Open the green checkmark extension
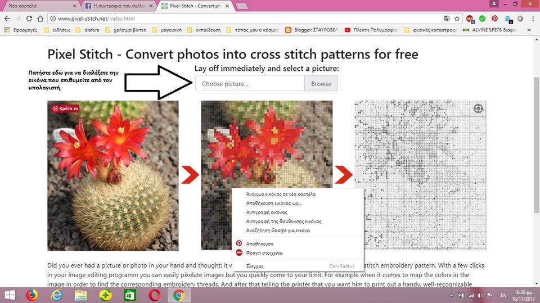Viewport: 540px width, 303px height. click(482, 19)
